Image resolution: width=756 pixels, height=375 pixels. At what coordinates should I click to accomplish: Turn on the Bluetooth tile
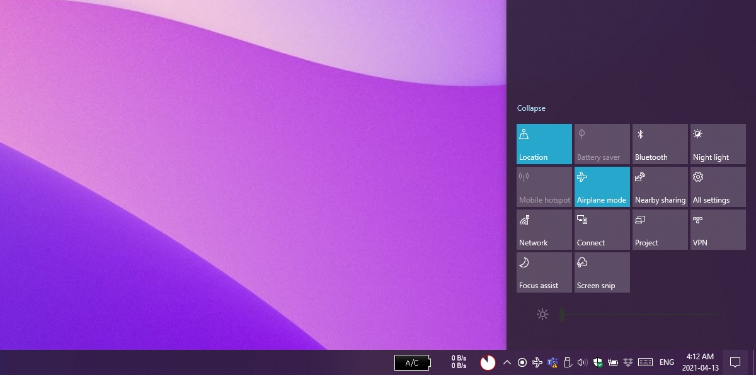coord(660,144)
